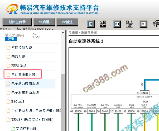The image size is (159, 131).
Task: Click the EN08 connector at pin 20
Action: 118,111
